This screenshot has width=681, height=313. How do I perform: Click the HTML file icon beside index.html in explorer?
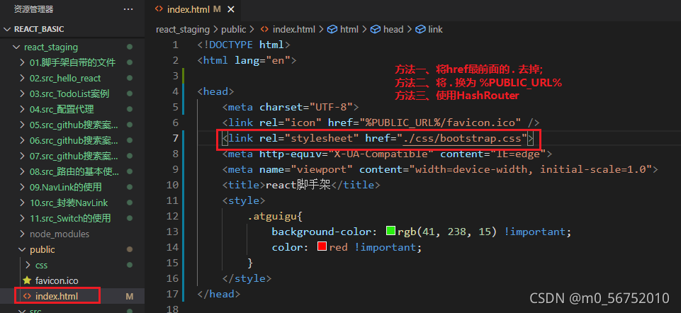tap(27, 296)
